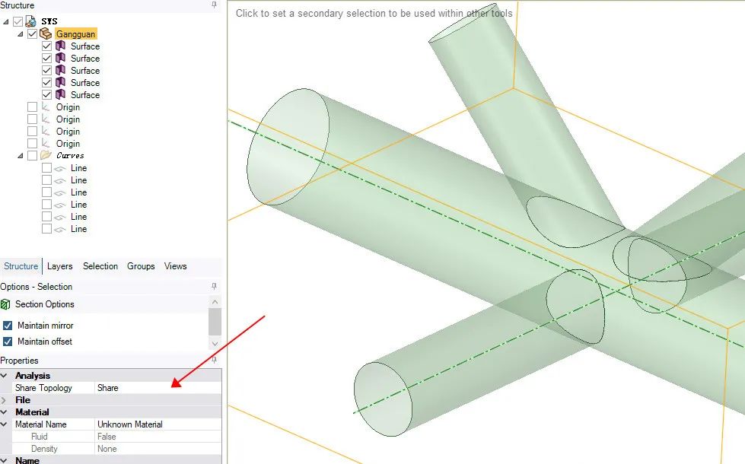Screen dimensions: 745x464
Task: Click the last Line curve icon
Action: click(60, 229)
